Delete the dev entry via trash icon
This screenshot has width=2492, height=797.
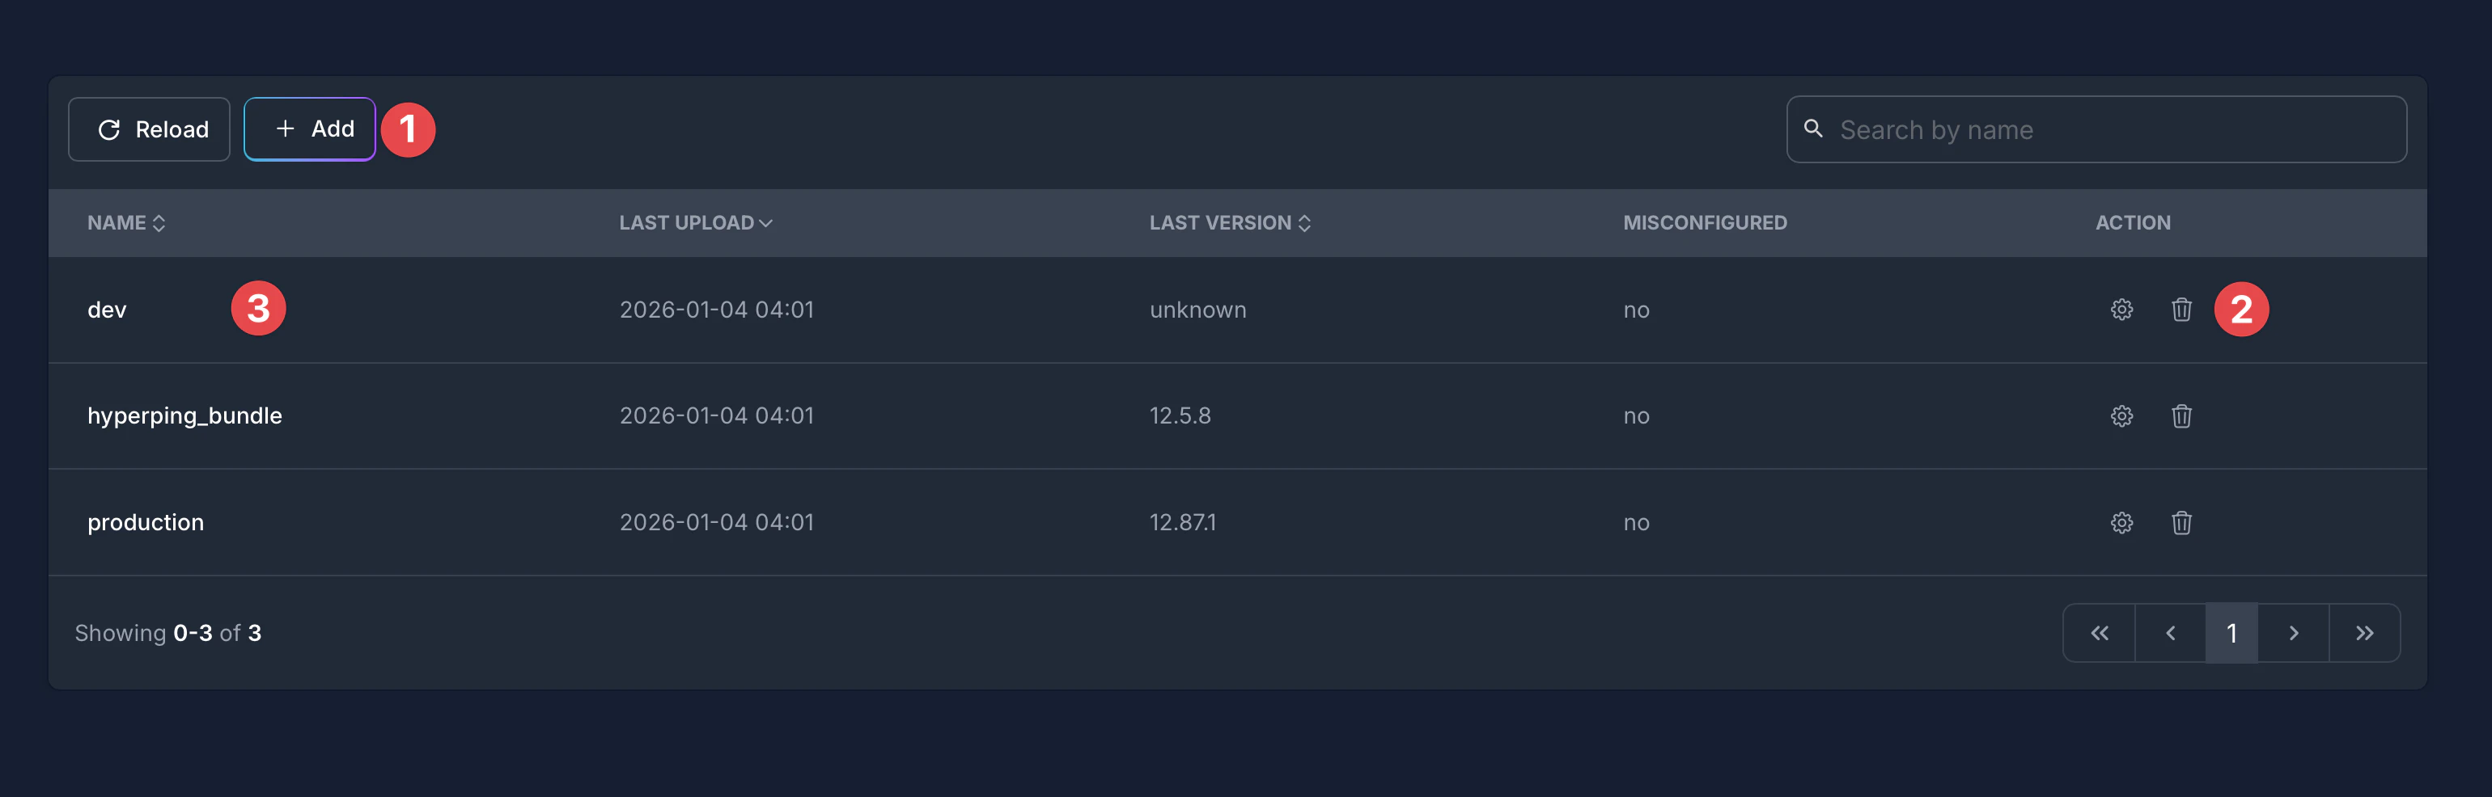point(2180,310)
